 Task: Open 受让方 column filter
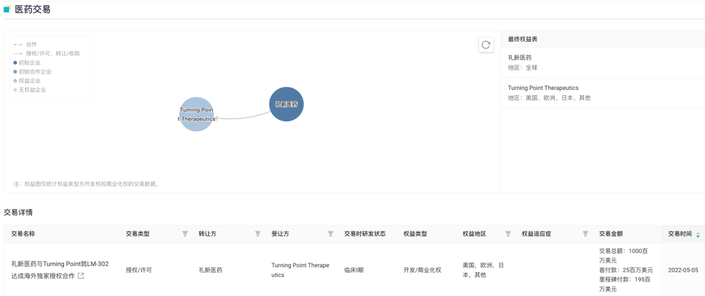330,233
